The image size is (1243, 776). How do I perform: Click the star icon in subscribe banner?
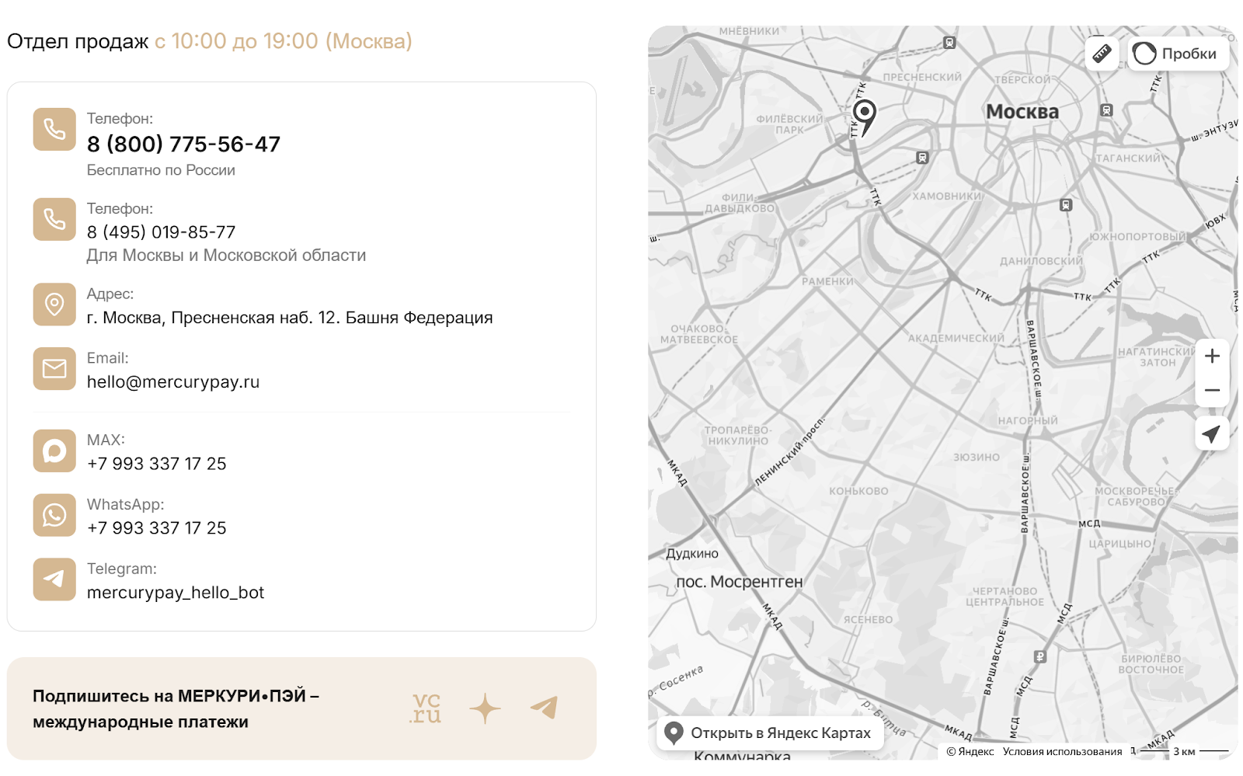(x=485, y=708)
